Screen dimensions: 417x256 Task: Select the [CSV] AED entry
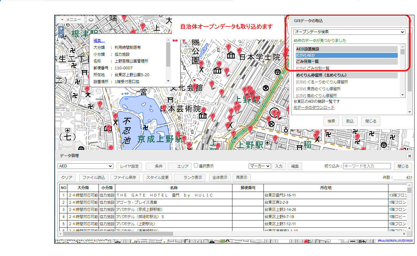pyautogui.click(x=347, y=55)
